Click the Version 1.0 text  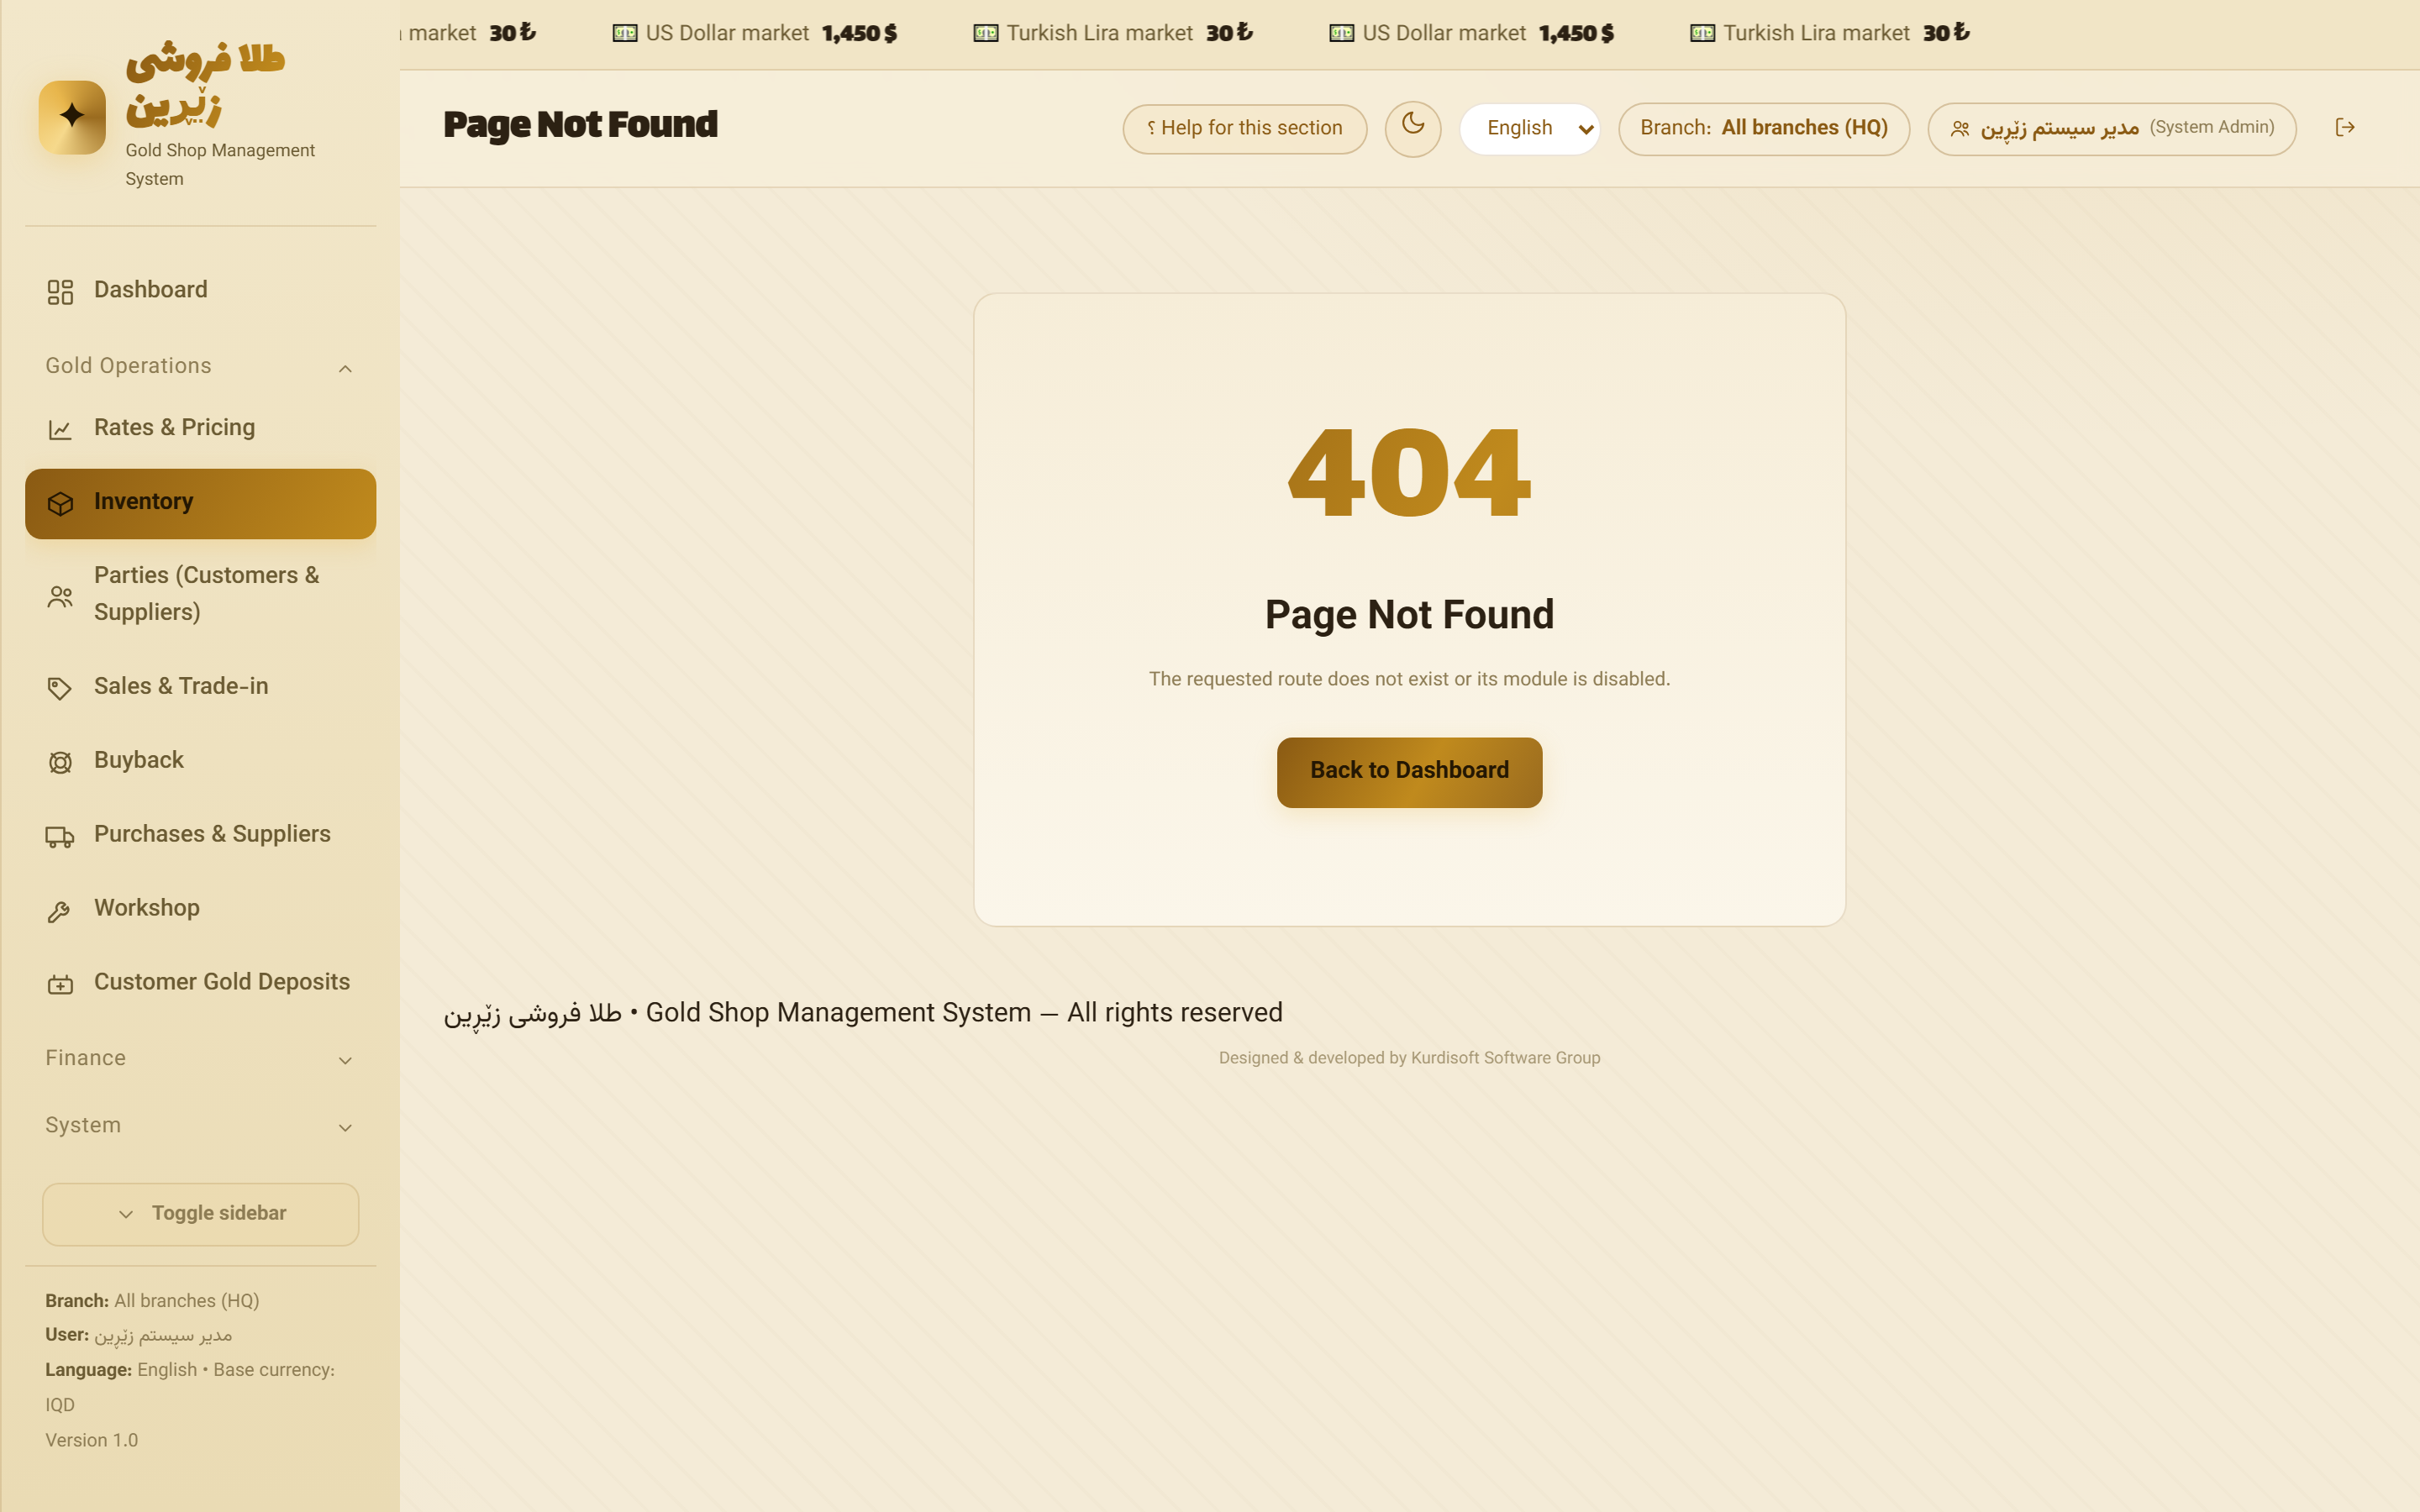pyautogui.click(x=91, y=1440)
